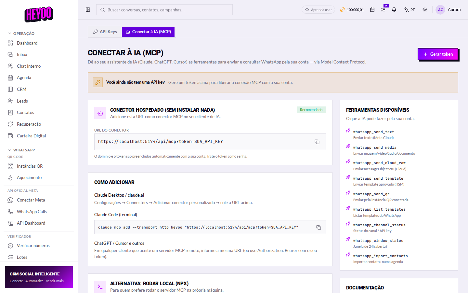The width and height of the screenshot is (468, 293).
Task: Open Aurora user profile menu
Action: [448, 10]
